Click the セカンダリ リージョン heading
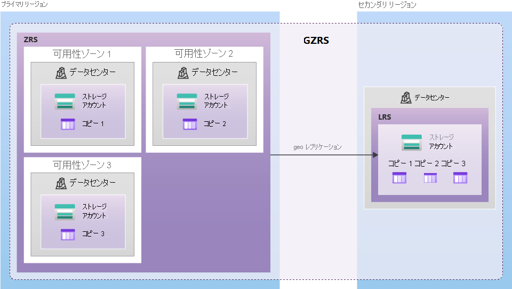The width and height of the screenshot is (512, 289). click(387, 5)
